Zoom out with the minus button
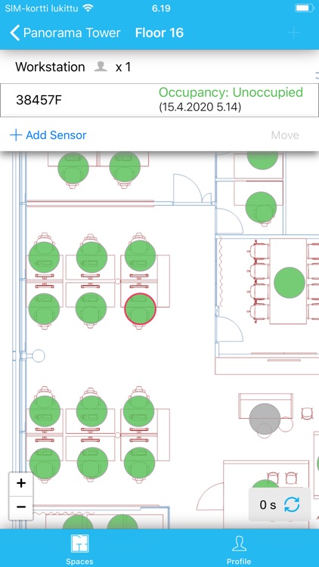Screen dimensions: 319x567 click(x=21, y=507)
